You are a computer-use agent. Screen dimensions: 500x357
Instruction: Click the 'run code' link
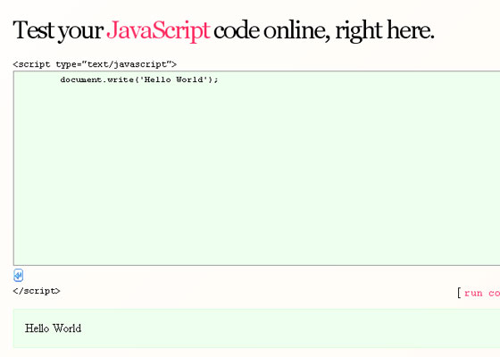pyautogui.click(x=482, y=293)
